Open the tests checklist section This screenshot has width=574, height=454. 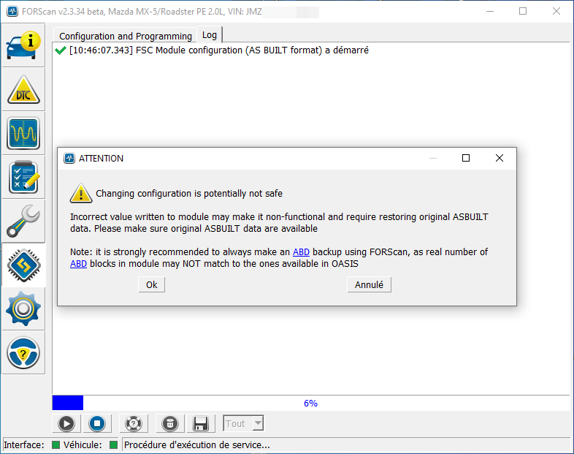[23, 178]
